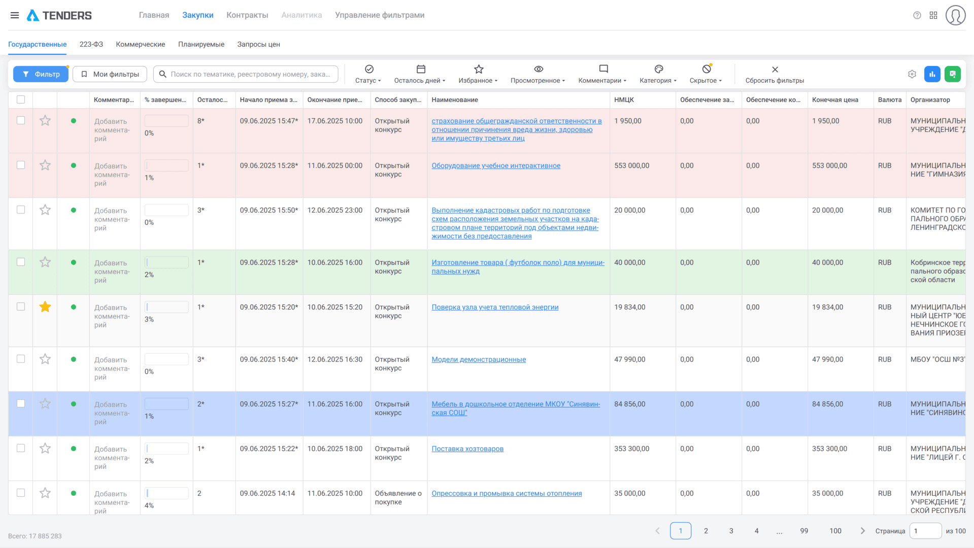Click the blue chart statistics button
Image resolution: width=974 pixels, height=548 pixels.
pyautogui.click(x=932, y=74)
